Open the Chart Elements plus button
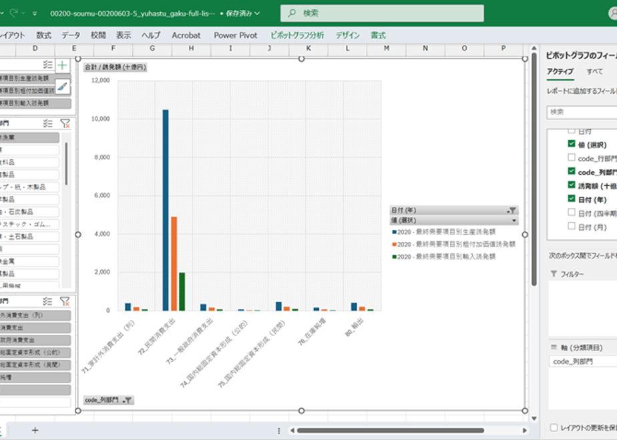617x440 pixels. pos(62,65)
